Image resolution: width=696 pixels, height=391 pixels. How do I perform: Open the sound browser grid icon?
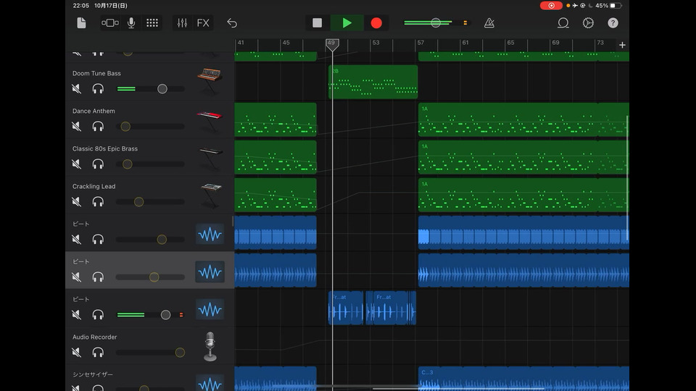(152, 23)
